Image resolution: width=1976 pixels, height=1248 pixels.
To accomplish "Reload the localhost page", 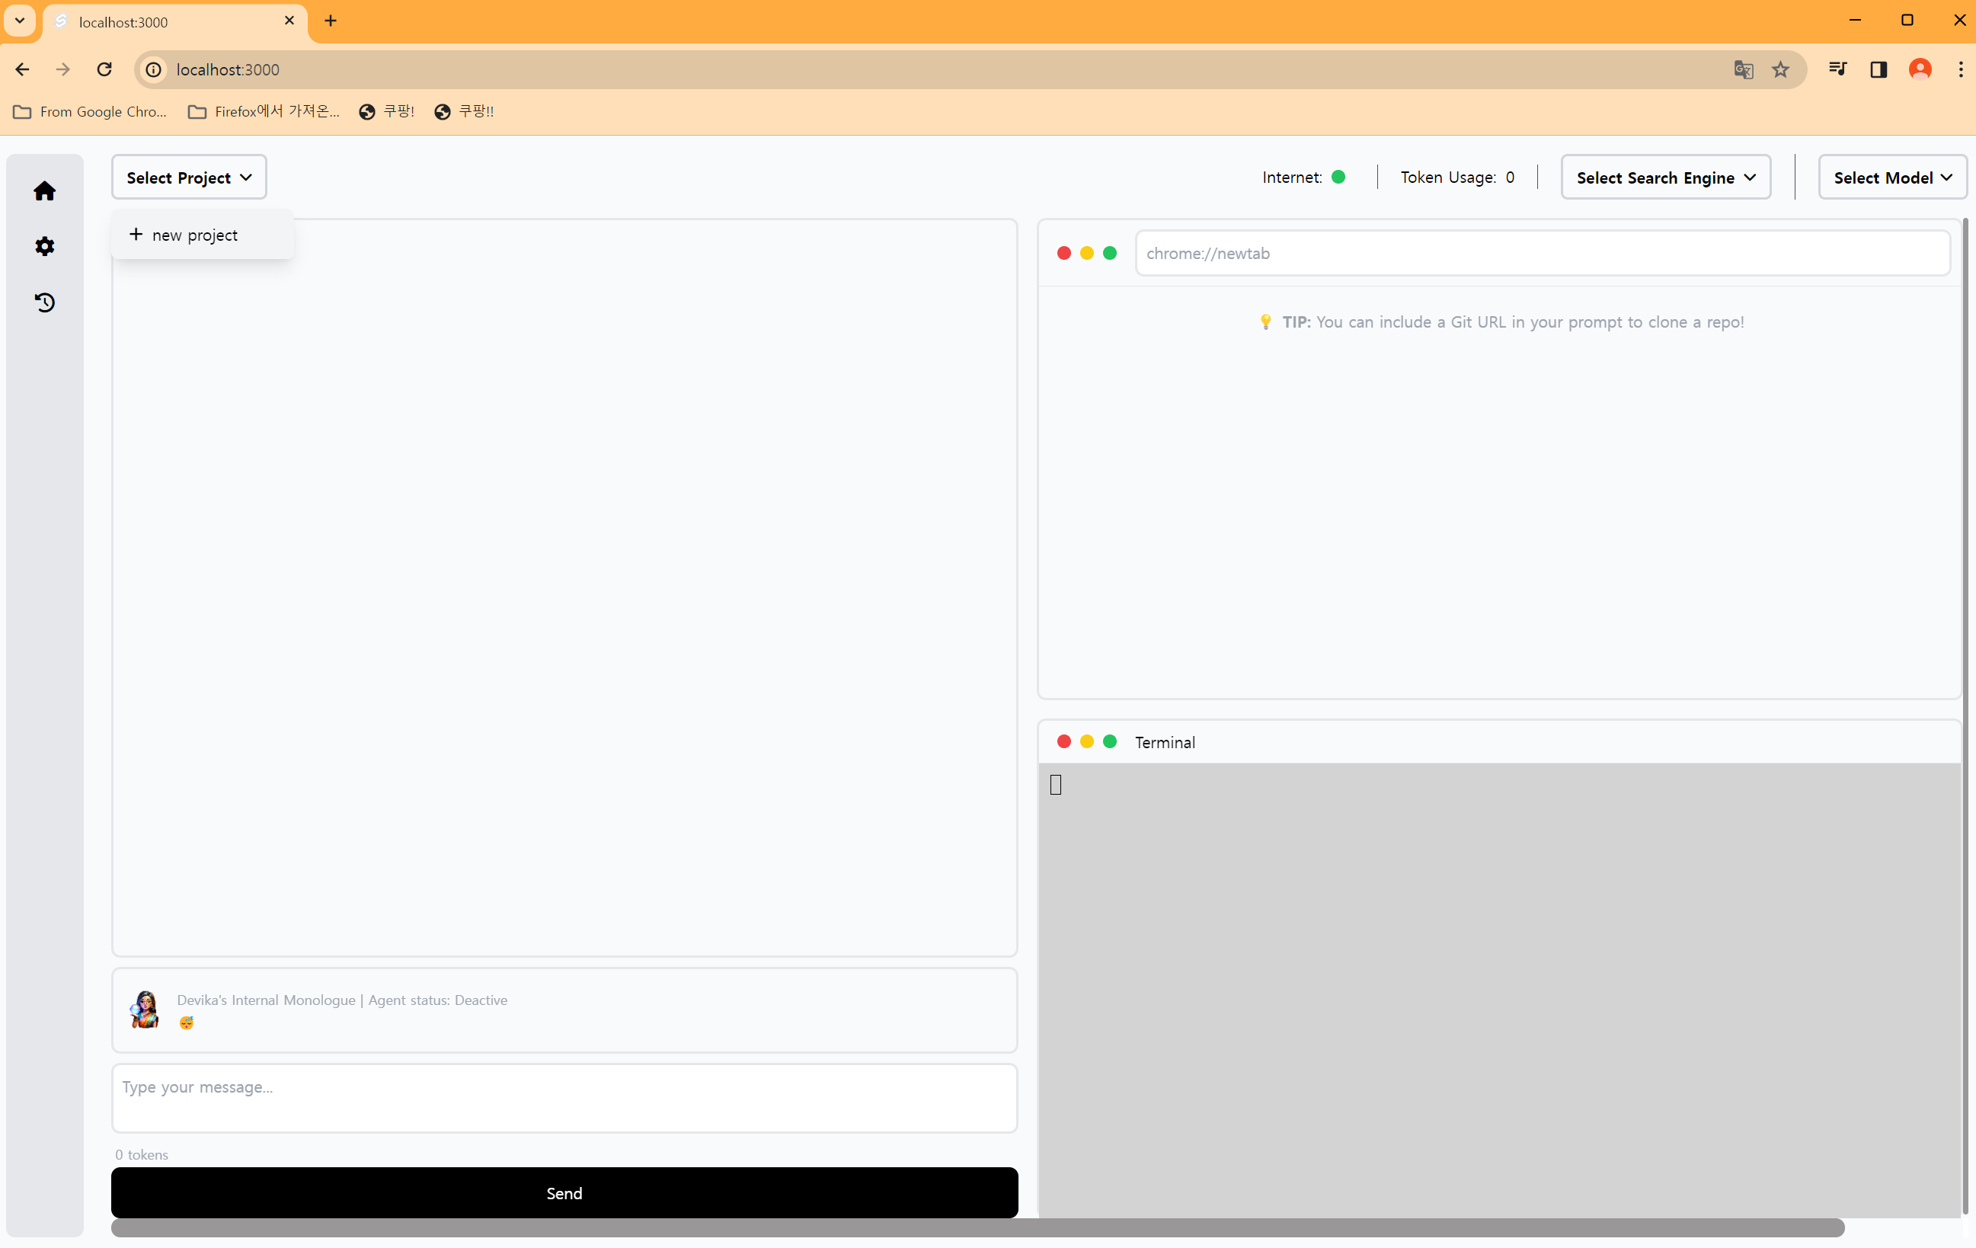I will pyautogui.click(x=104, y=70).
